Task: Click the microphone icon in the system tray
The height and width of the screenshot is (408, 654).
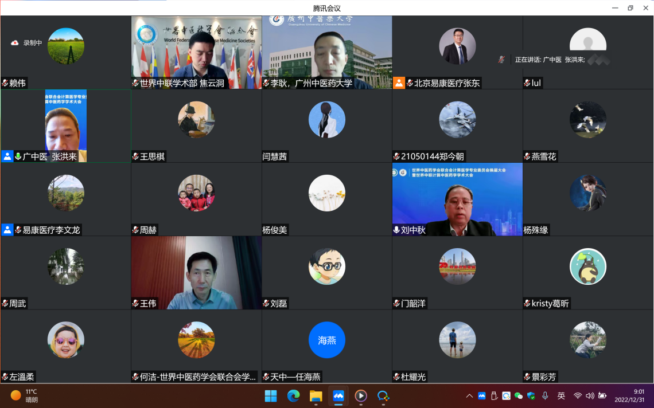Action: pyautogui.click(x=545, y=396)
